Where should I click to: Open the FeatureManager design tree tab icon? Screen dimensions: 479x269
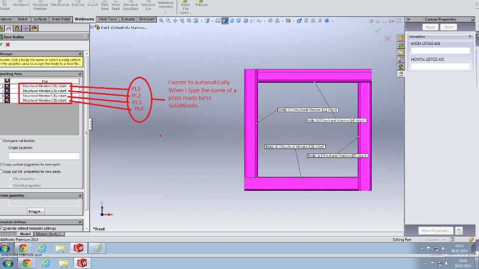click(1, 28)
